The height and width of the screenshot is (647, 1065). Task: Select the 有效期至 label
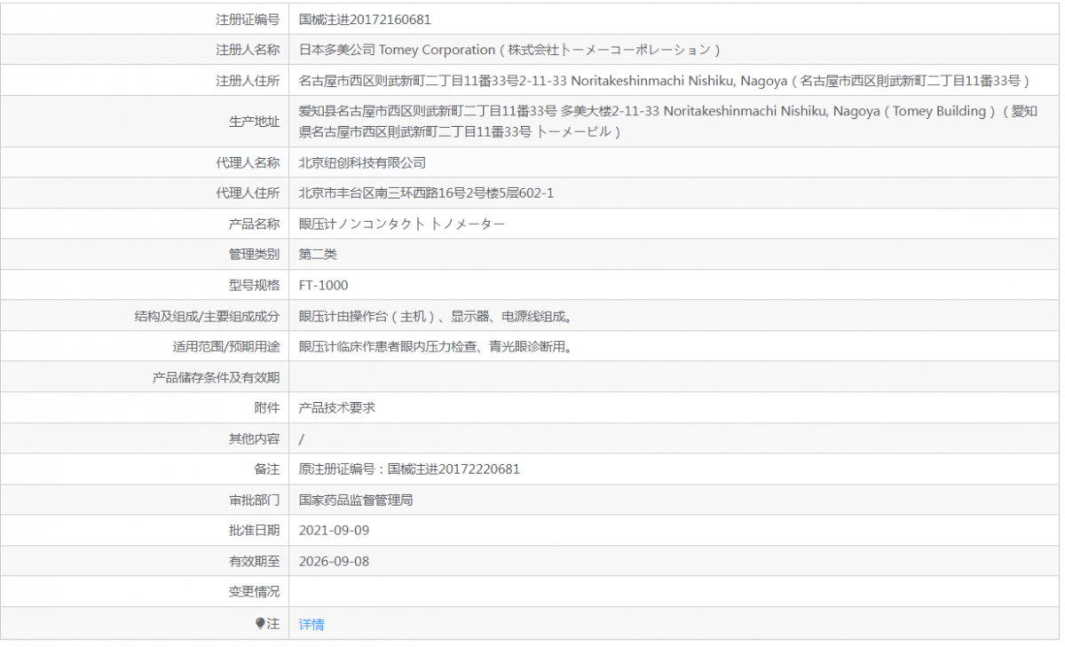click(x=254, y=561)
